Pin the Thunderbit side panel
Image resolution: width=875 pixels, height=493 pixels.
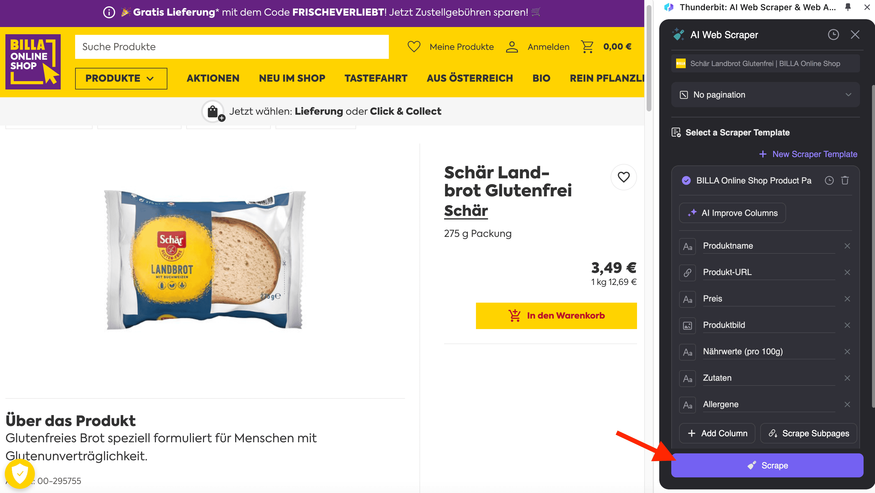(x=848, y=8)
